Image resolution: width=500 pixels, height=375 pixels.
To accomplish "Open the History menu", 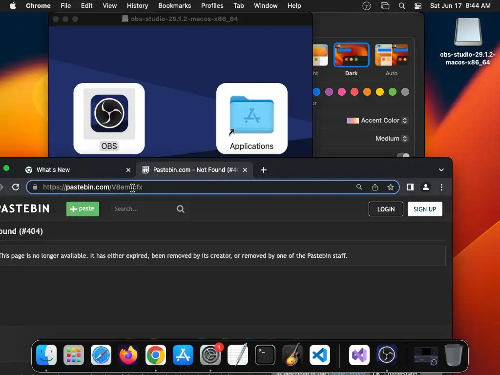I will pyautogui.click(x=137, y=6).
